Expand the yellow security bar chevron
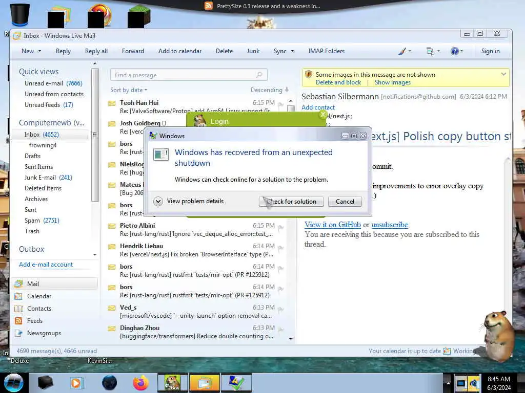 pos(503,74)
